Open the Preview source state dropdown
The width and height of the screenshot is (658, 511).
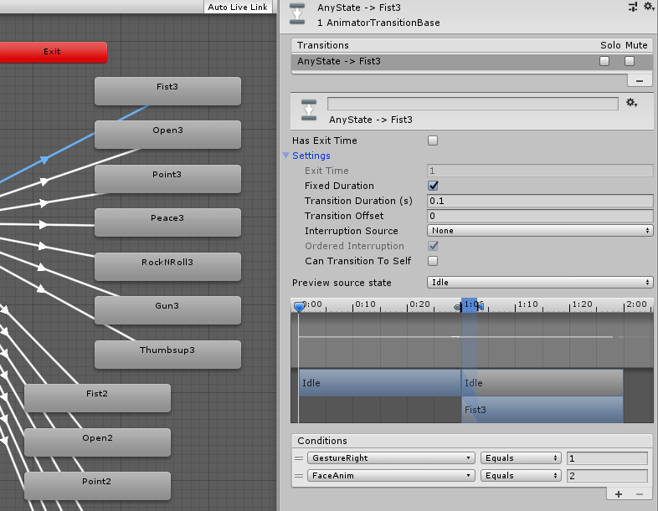(x=540, y=283)
